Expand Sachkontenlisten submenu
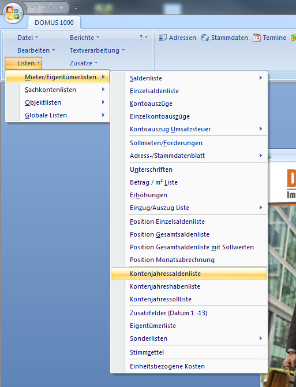 pos(57,90)
